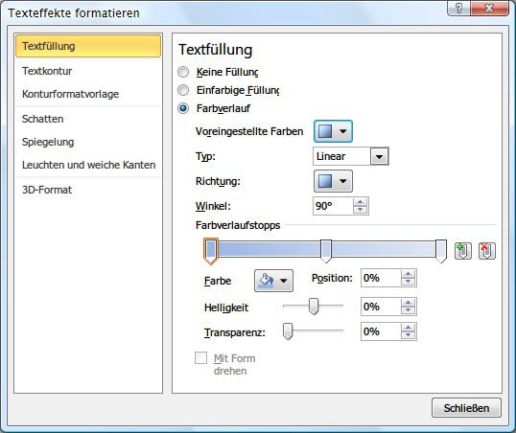
Task: Open the Farbe paint bucket color picker
Action: [273, 281]
